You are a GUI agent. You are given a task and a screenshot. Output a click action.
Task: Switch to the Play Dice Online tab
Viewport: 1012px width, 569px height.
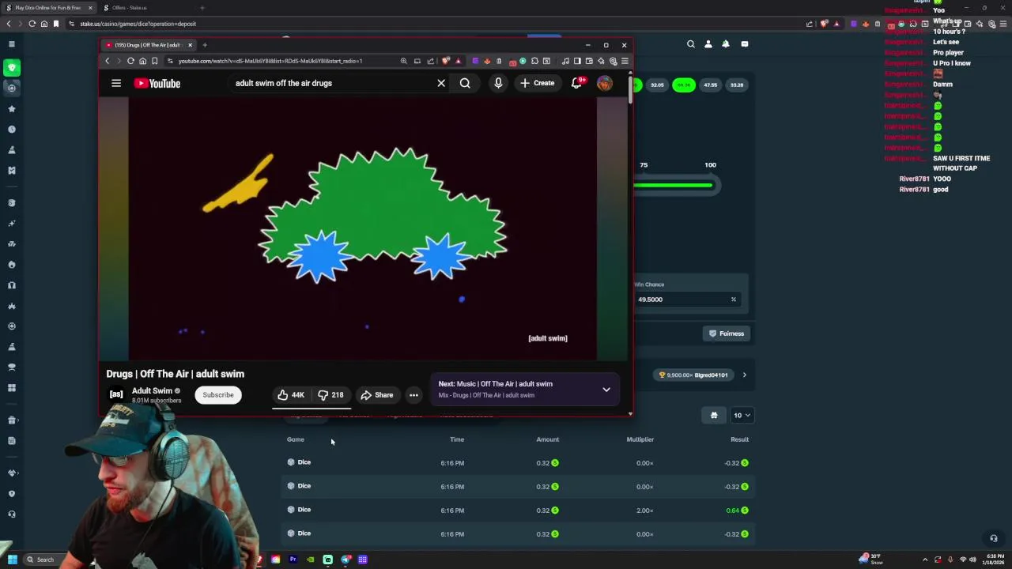coord(48,8)
